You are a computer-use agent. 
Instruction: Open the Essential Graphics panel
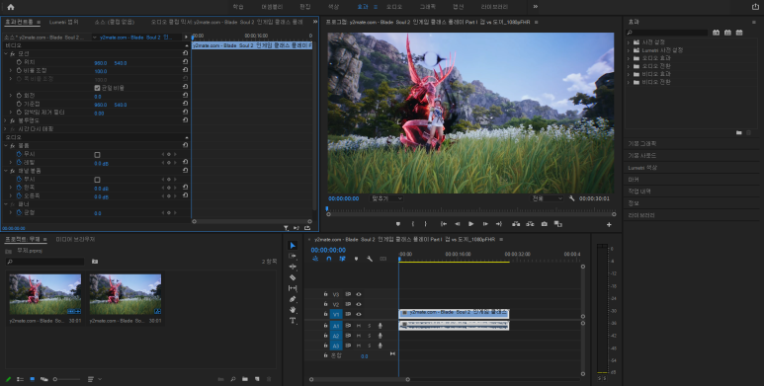[642, 143]
